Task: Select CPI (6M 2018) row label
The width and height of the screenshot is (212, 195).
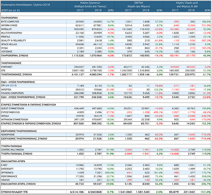Action: [x=9, y=86]
